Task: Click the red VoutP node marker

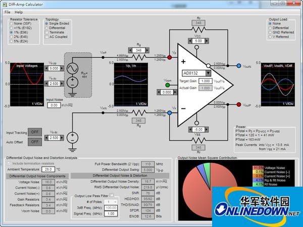Action: click(x=239, y=104)
